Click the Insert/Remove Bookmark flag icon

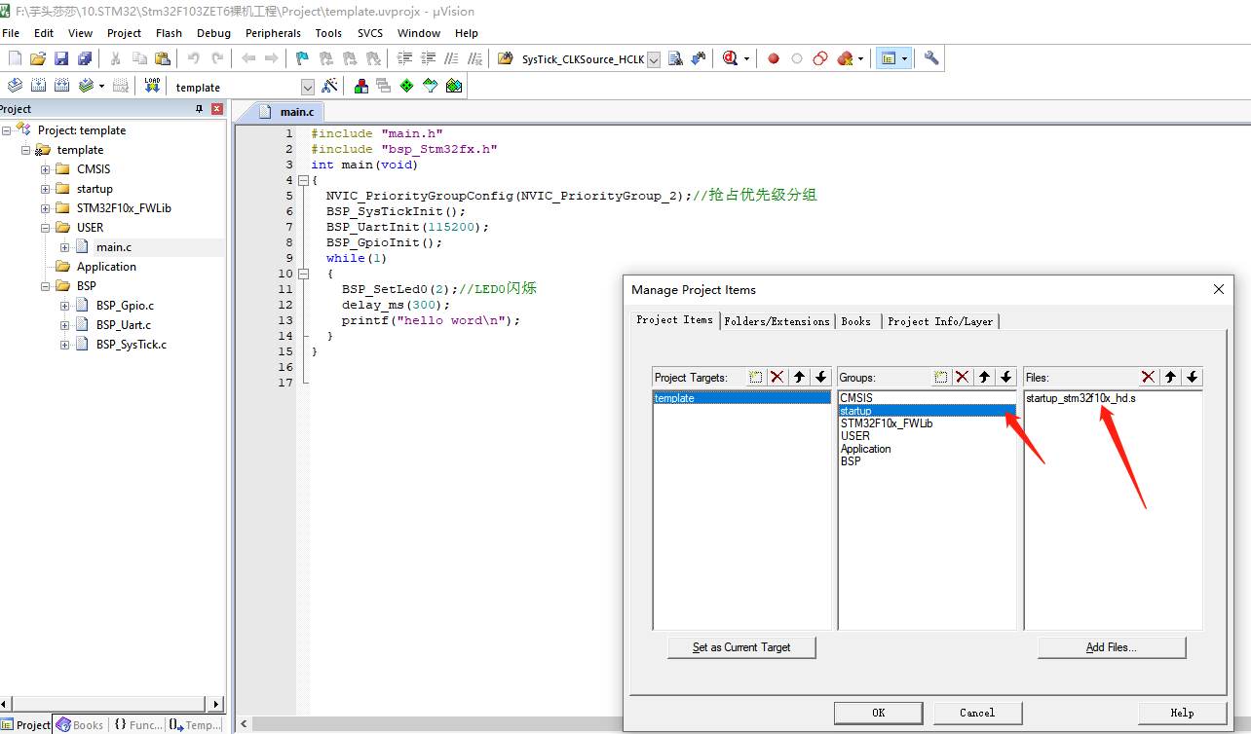coord(302,58)
